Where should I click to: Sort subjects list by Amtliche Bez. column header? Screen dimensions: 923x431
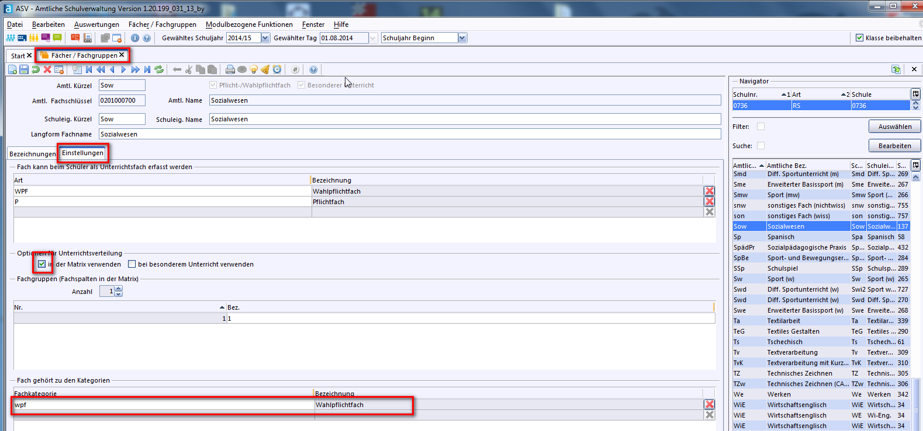pyautogui.click(x=808, y=166)
